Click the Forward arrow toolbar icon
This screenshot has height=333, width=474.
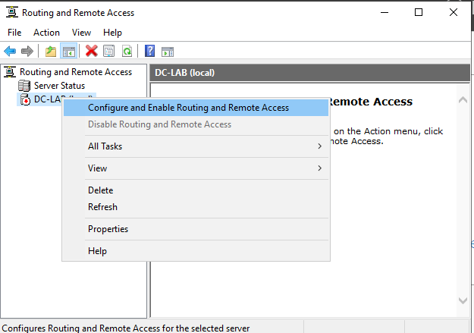(27, 51)
